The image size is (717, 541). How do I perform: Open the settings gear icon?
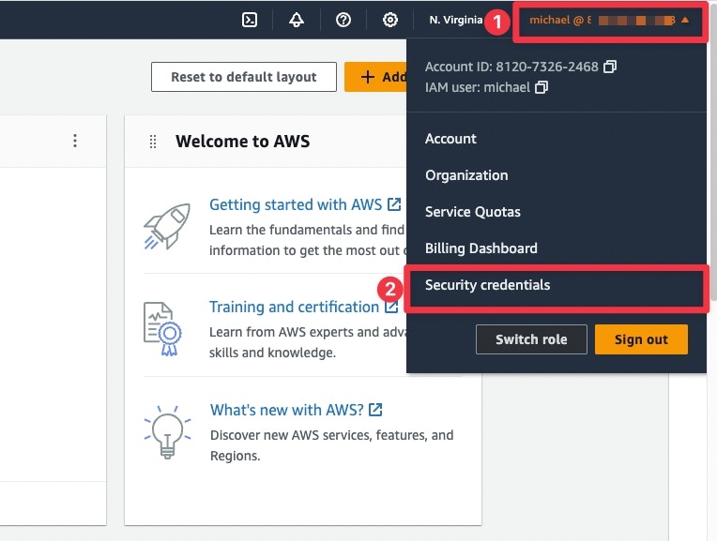tap(390, 20)
